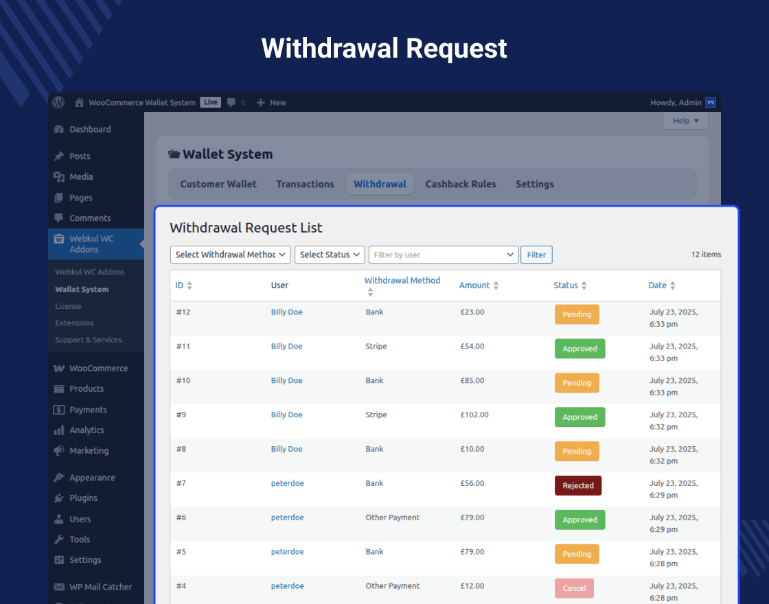Screen dimensions: 769x604
Task: Switch to the Transactions tab
Action: point(305,184)
